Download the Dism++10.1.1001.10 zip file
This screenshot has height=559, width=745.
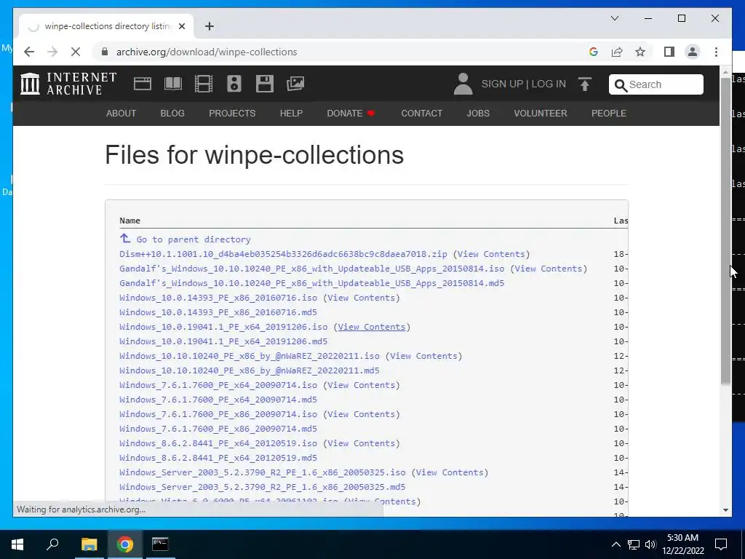[x=283, y=254]
